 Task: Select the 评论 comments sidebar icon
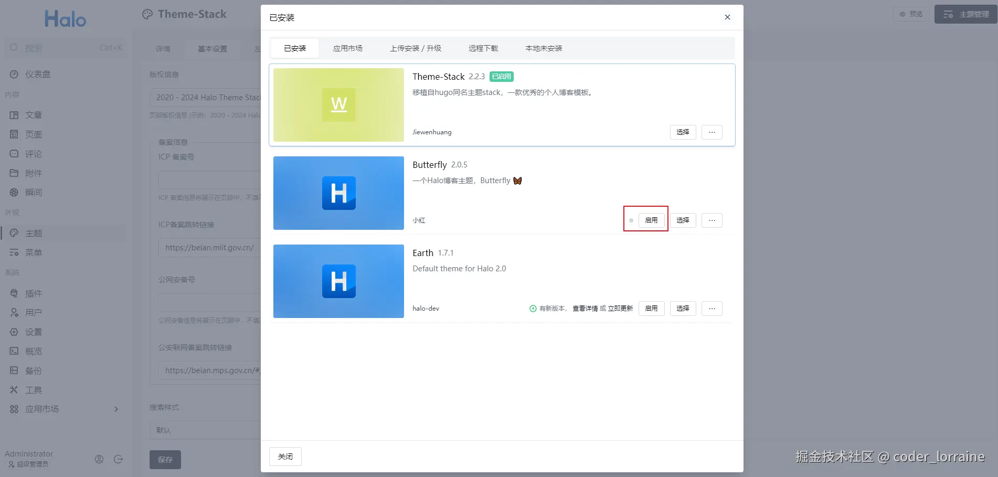coord(14,154)
